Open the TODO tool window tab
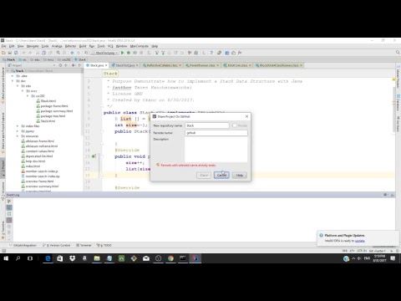 point(104,245)
